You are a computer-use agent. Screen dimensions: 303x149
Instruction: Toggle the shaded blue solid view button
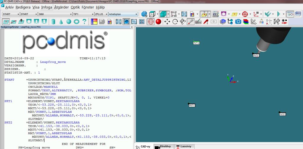(126, 21)
